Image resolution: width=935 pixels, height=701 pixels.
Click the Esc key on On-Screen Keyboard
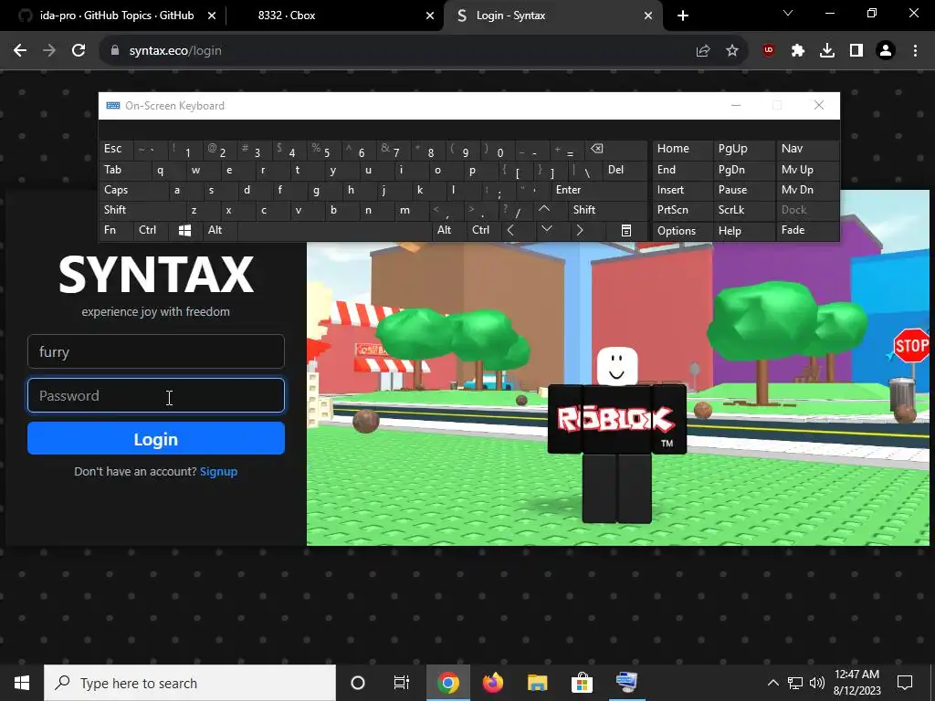116,150
